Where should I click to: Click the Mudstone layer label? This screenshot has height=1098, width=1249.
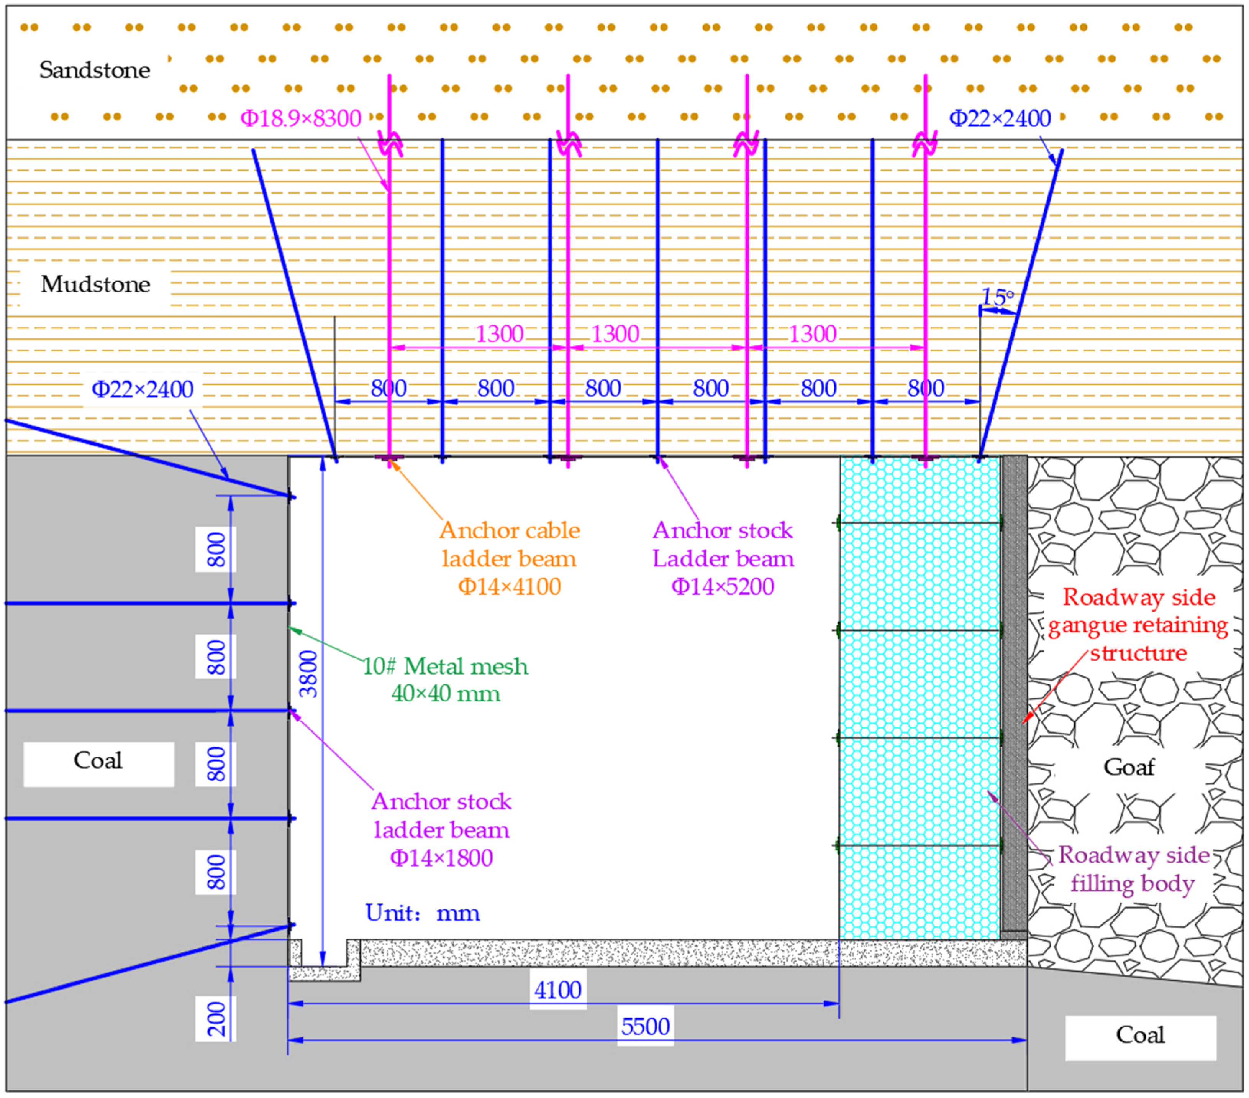95,284
